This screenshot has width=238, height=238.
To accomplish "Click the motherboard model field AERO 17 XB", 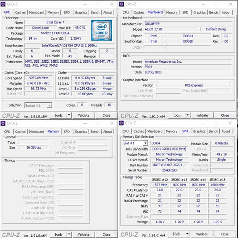I will 171,29.
